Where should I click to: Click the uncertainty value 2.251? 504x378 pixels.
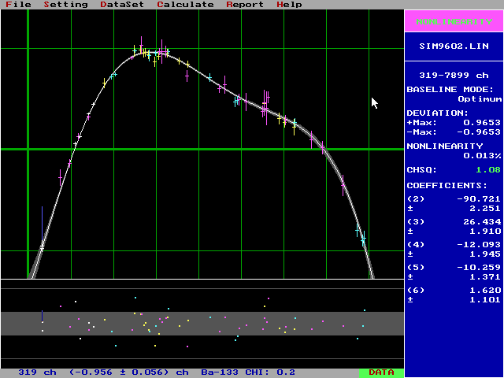(x=485, y=208)
